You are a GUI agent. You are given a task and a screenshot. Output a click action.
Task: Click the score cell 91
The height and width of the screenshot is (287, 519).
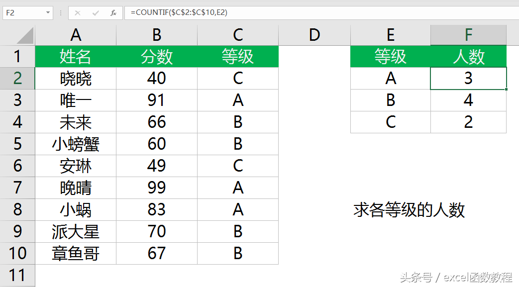pyautogui.click(x=157, y=100)
